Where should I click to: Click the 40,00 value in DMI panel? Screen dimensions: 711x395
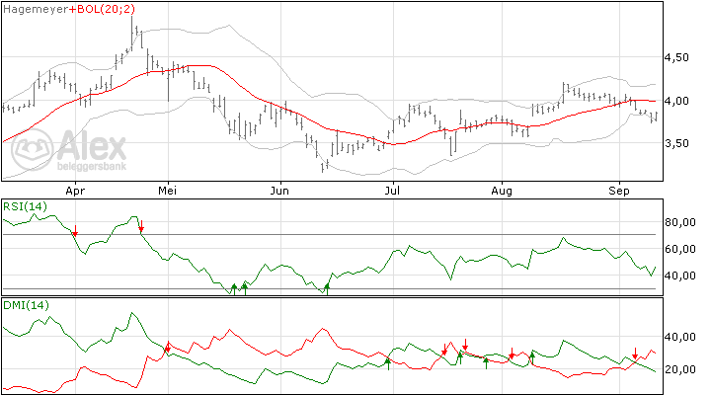click(680, 337)
